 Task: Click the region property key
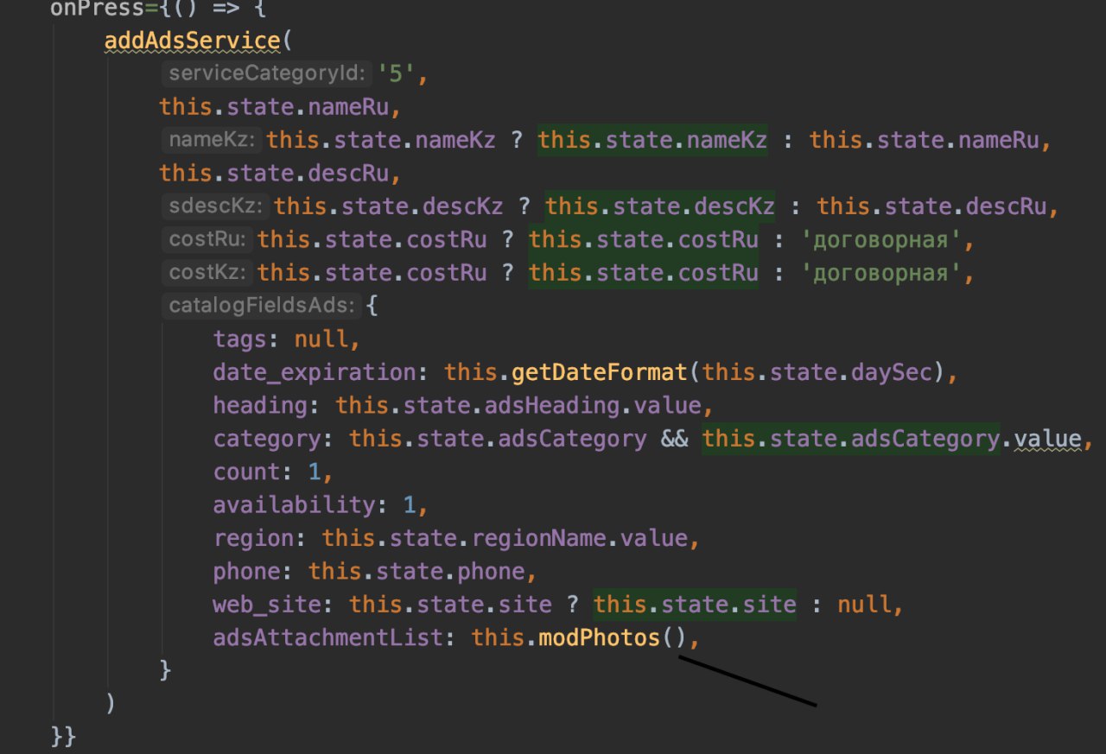point(254,539)
